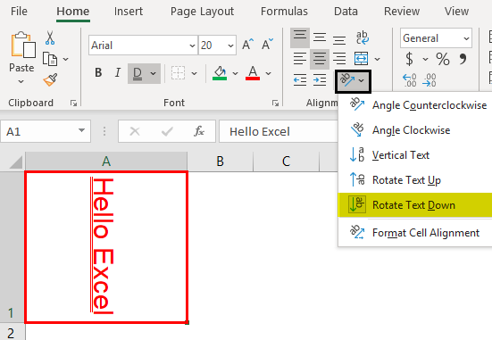Expand Copy options arrow
Screen dimensions: 492x340
tap(65, 59)
